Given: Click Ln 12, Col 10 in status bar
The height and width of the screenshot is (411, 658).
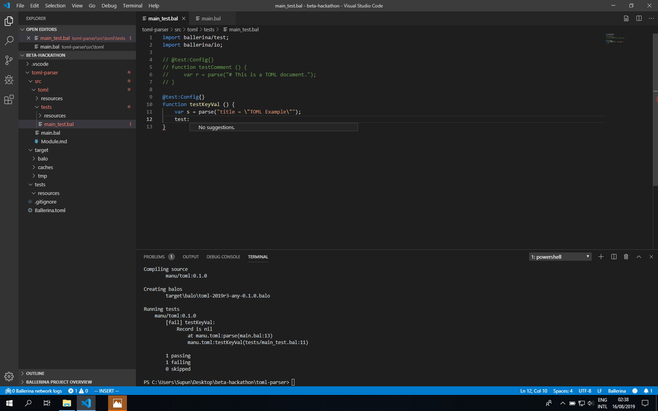Looking at the screenshot, I should 533,391.
